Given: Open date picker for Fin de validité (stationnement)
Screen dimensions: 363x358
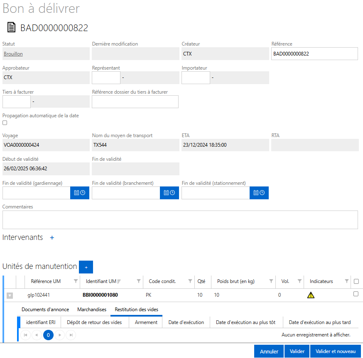Looking at the screenshot, I should click(259, 193).
